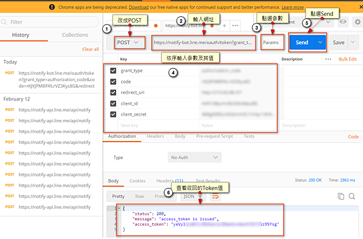Select the response Cookies tab
The width and height of the screenshot is (363, 239).
(x=137, y=181)
